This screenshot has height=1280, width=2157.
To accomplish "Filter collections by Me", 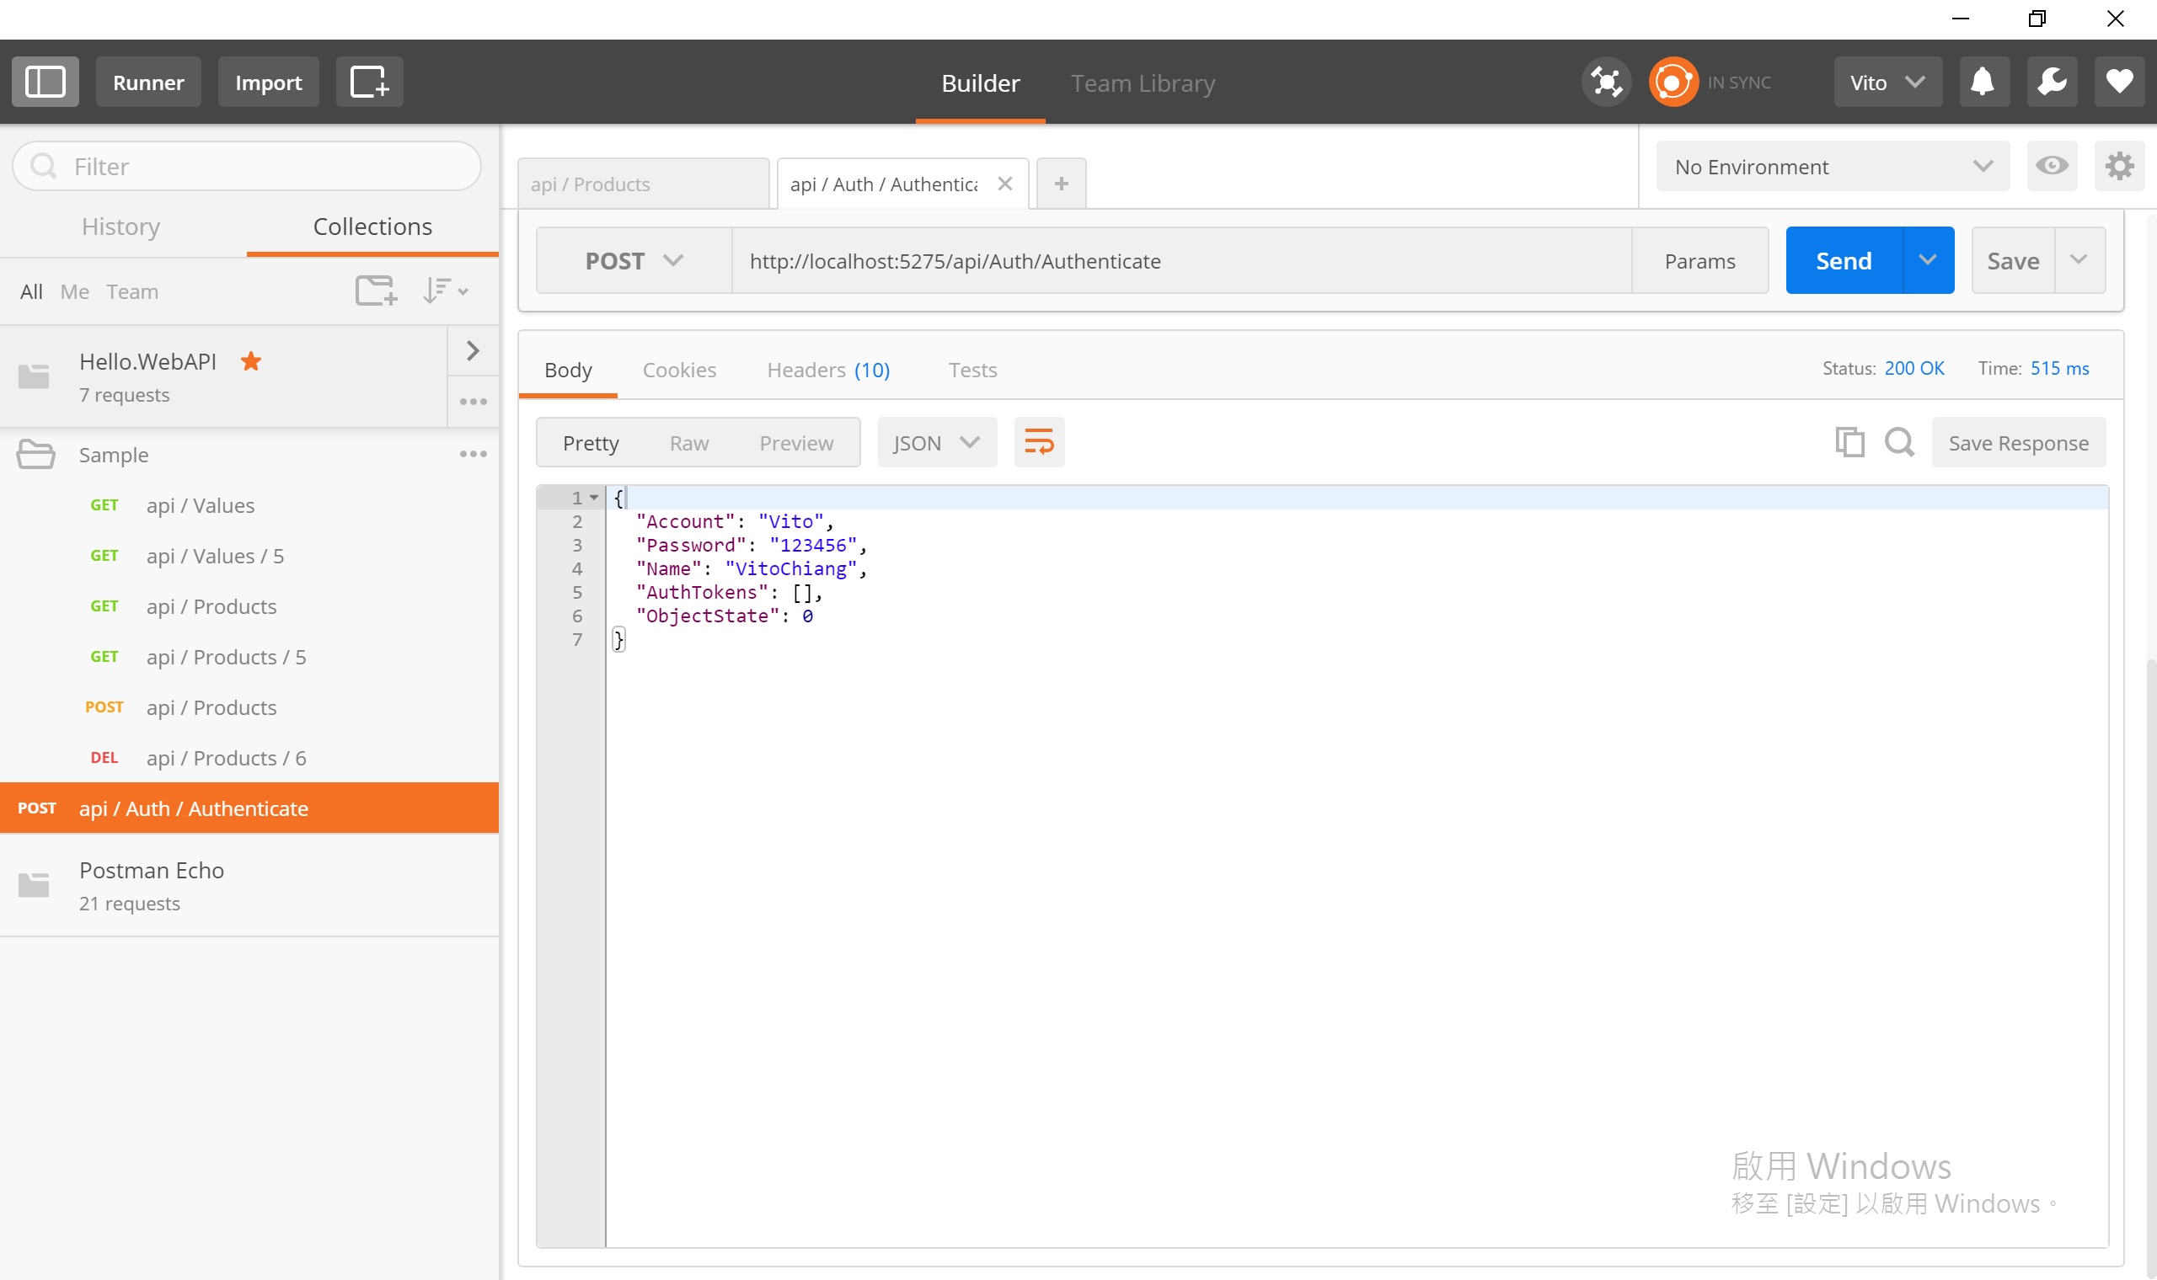I will tap(75, 291).
